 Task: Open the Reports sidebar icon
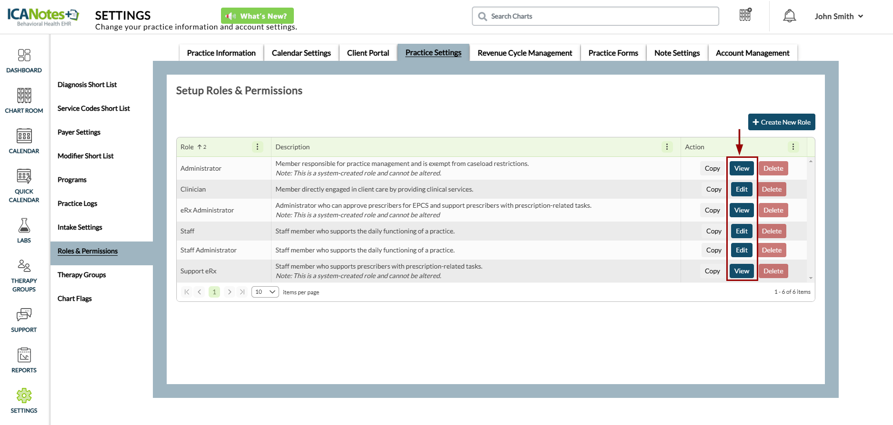24,356
